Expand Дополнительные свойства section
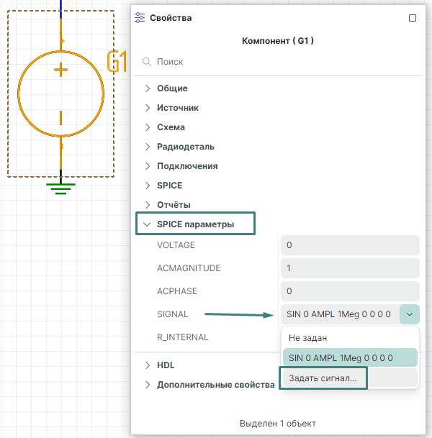This screenshot has height=438, width=432. 148,385
